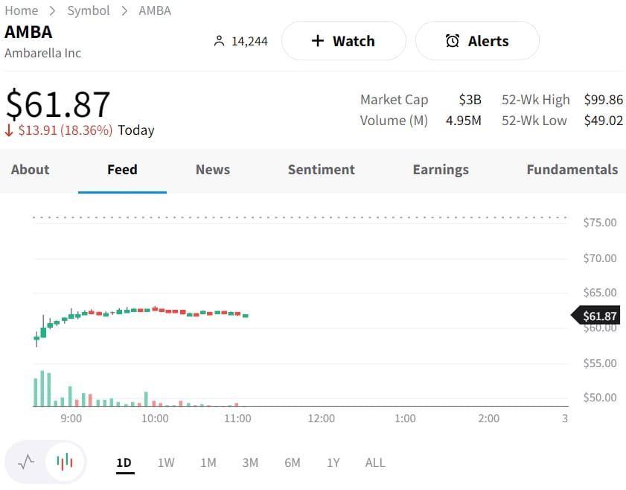Select the 1W time range

tap(166, 462)
